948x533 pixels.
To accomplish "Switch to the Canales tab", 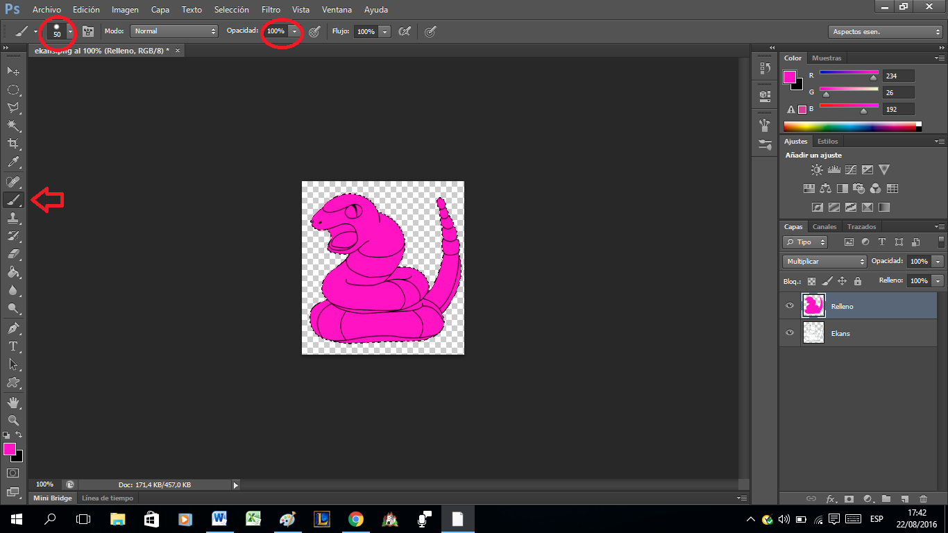I will 824,227.
